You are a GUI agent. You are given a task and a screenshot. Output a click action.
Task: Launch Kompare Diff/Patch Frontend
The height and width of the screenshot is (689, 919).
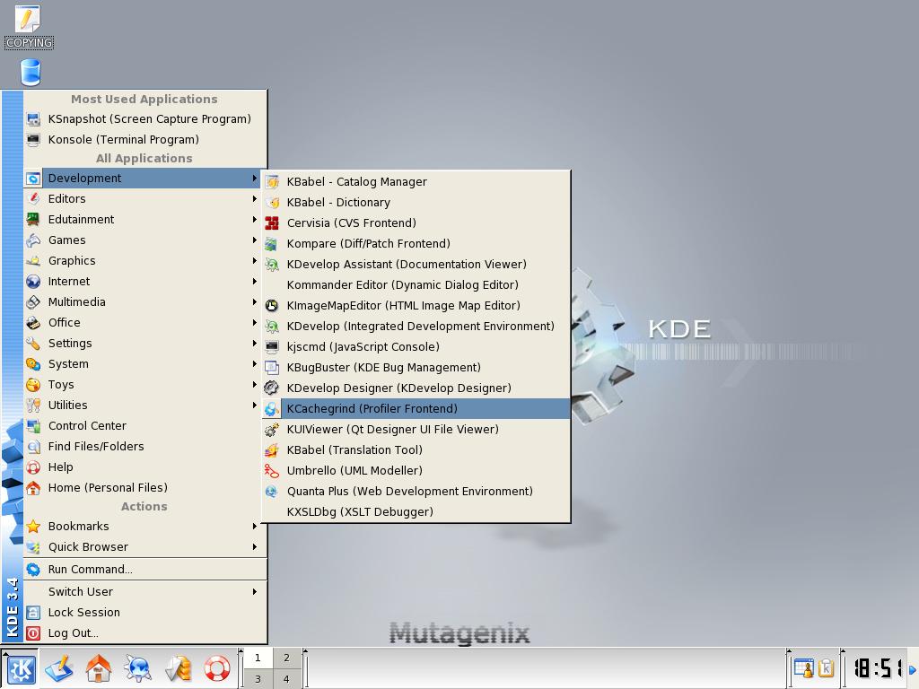[x=416, y=243]
